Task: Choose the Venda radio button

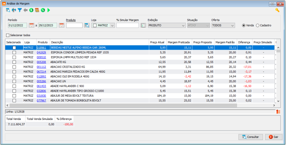Action: 243,25
